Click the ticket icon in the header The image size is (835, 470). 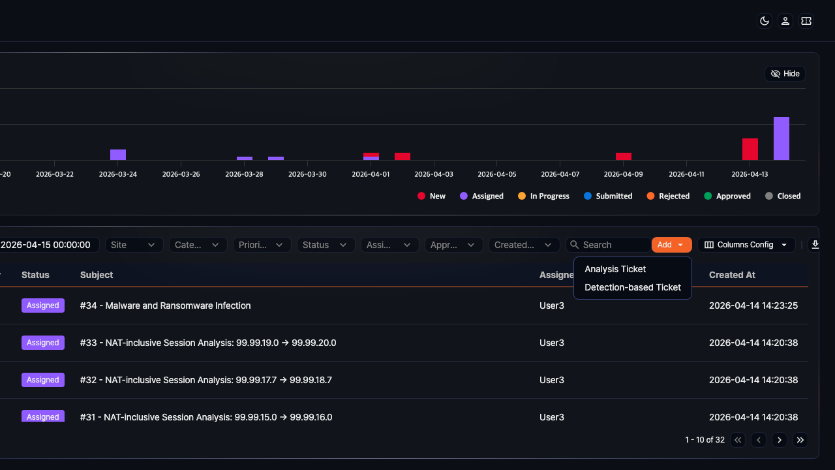click(x=806, y=21)
